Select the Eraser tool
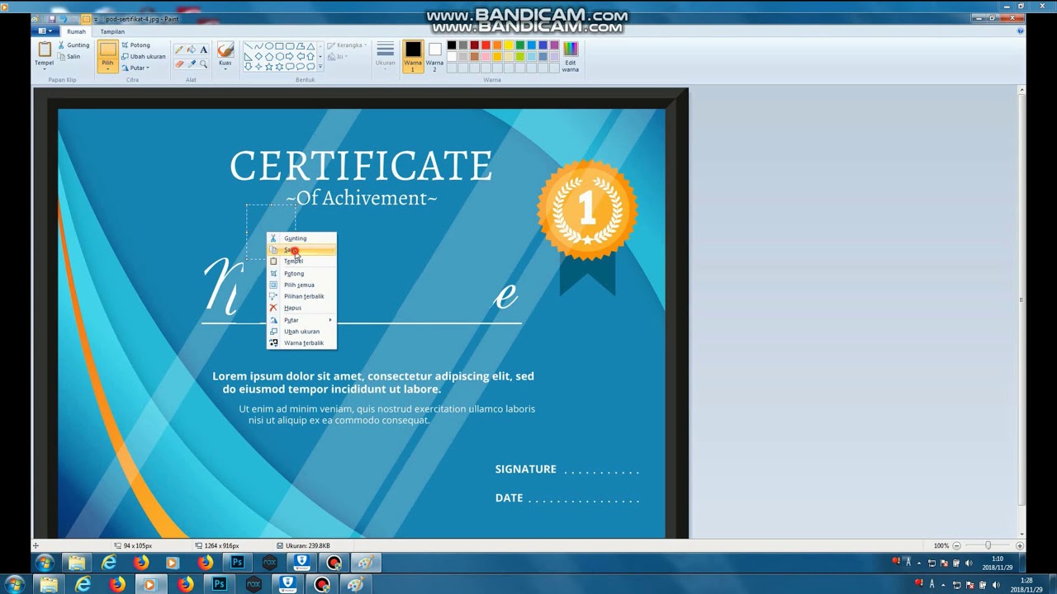 pyautogui.click(x=179, y=64)
